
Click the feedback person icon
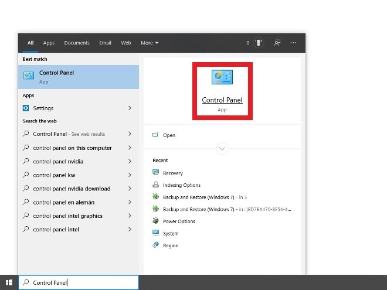point(277,43)
